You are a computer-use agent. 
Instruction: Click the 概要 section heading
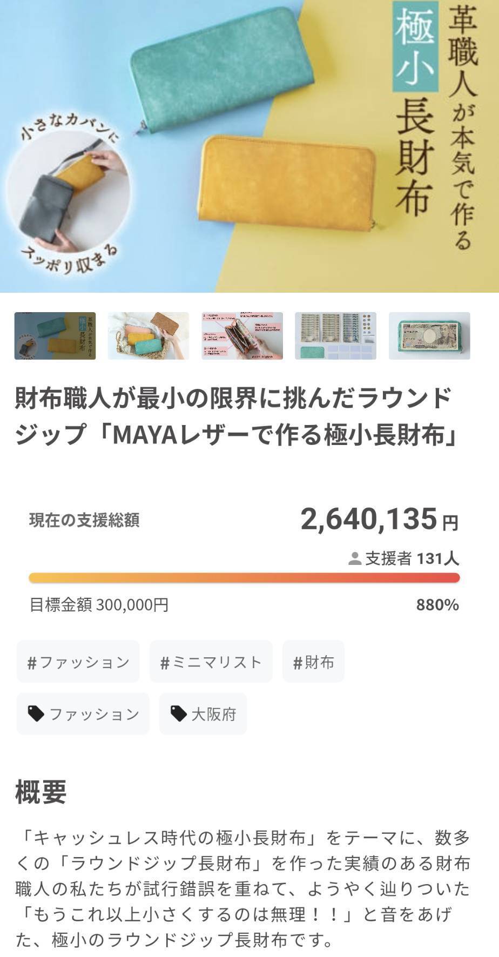[x=41, y=792]
